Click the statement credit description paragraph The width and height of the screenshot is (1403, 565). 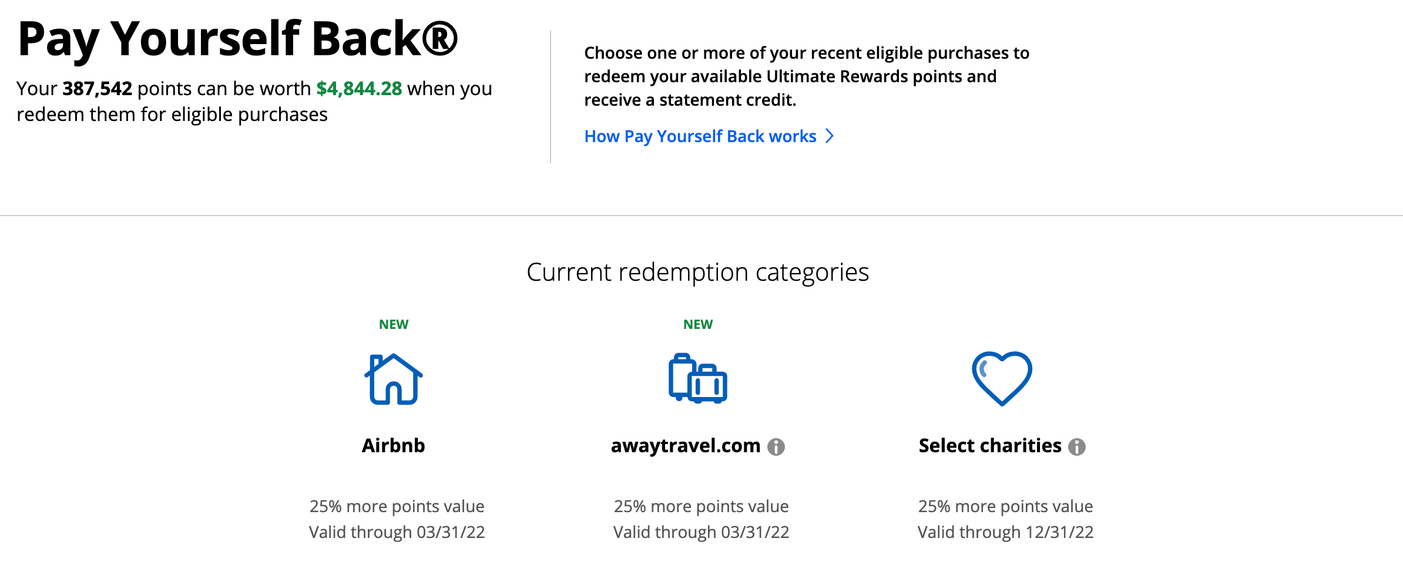806,76
